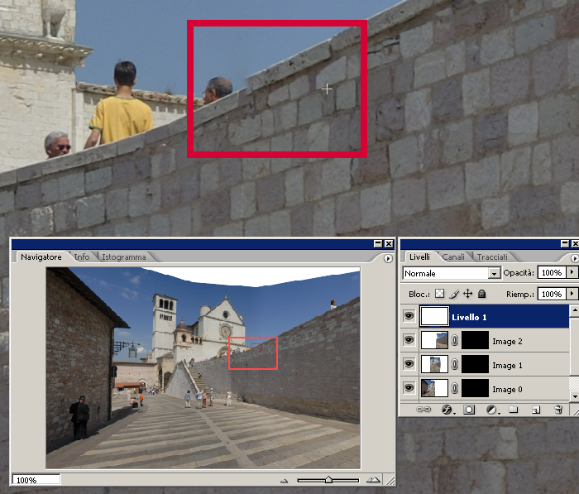Switch to the Navigatore tab
579x494 pixels.
(x=41, y=257)
